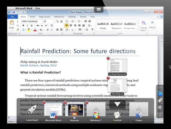The width and height of the screenshot is (171, 129).
Task: Click the Shading paint bucket color
Action: (x=67, y=29)
